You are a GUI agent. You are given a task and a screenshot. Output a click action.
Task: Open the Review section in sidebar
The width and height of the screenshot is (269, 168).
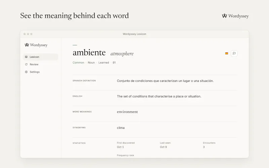click(x=40, y=65)
